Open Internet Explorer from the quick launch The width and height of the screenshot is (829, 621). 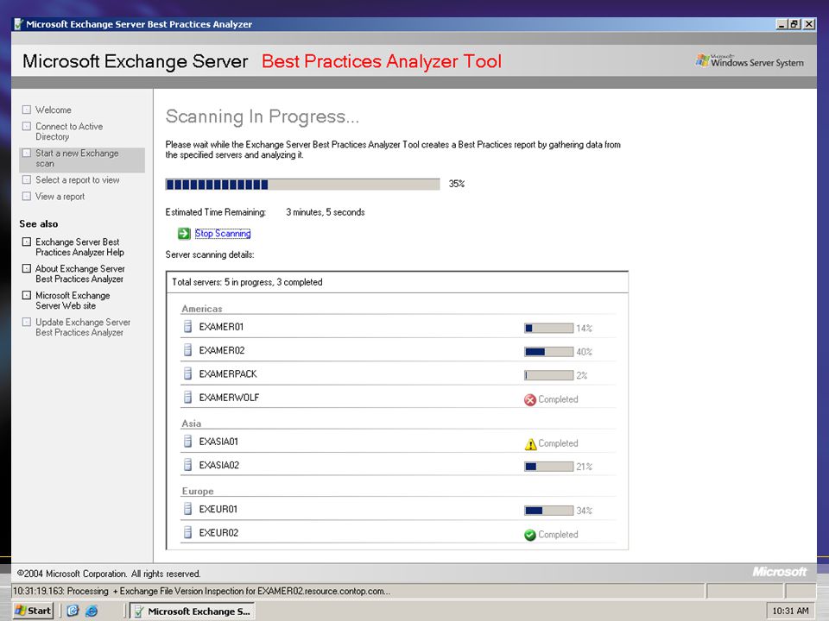tap(92, 611)
